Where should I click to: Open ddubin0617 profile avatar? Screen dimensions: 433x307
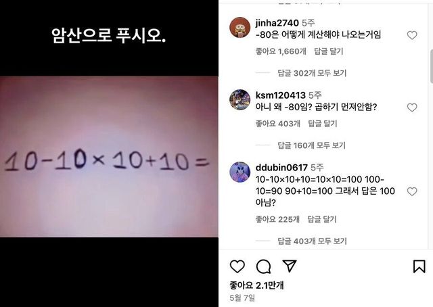point(240,172)
